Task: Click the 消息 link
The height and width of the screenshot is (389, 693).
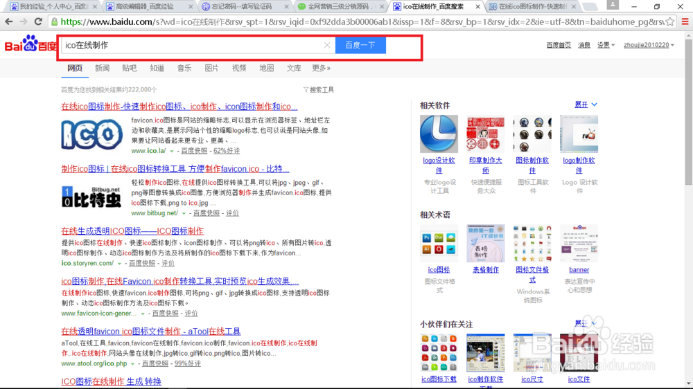Action: click(584, 45)
